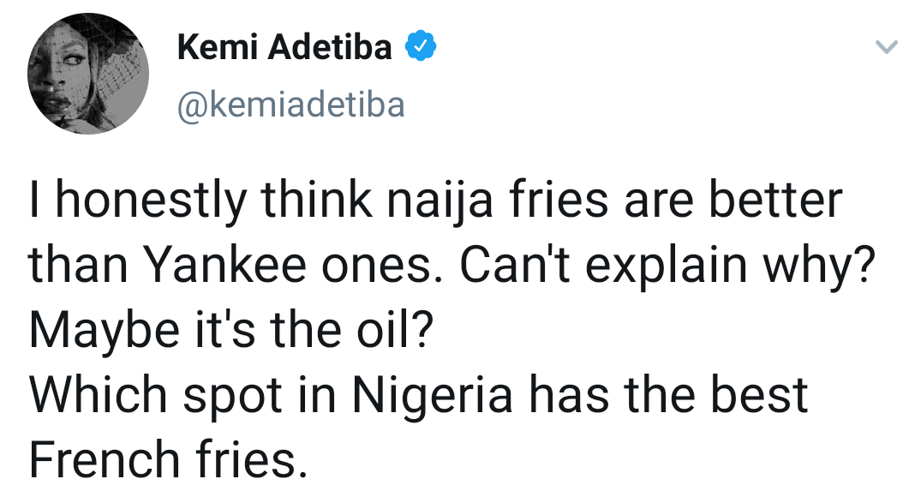
Task: Click the @kemiadetiba handle
Action: (290, 105)
